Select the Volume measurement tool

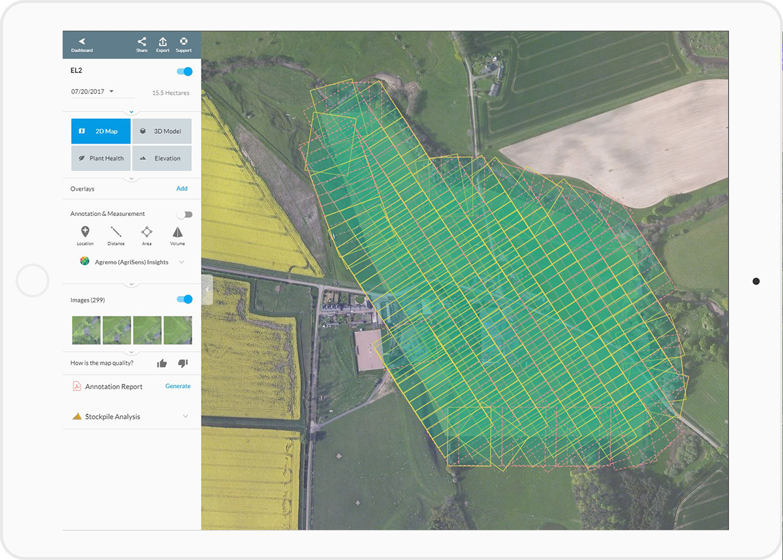pyautogui.click(x=177, y=236)
